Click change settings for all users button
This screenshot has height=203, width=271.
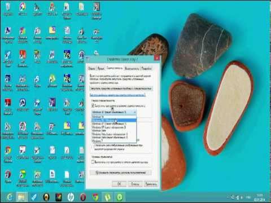[121, 173]
